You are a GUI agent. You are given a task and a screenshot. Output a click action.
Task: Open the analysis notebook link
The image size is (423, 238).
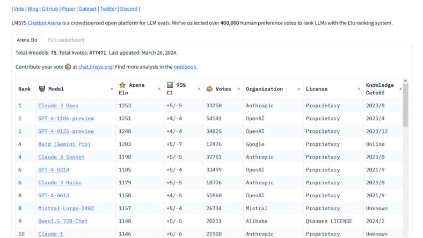point(185,67)
